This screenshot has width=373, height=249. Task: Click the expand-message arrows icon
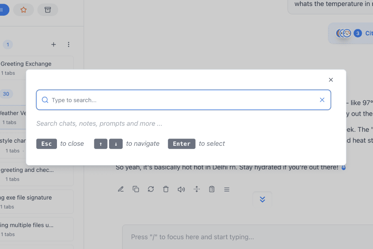point(197,189)
